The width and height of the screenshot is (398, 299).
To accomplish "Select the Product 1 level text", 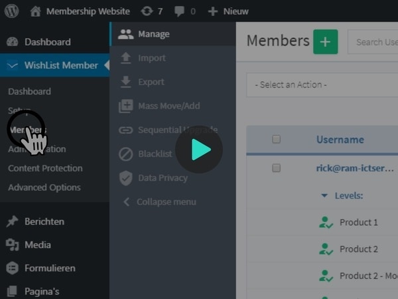I will tap(359, 223).
